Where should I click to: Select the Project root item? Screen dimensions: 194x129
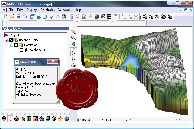coord(14,35)
